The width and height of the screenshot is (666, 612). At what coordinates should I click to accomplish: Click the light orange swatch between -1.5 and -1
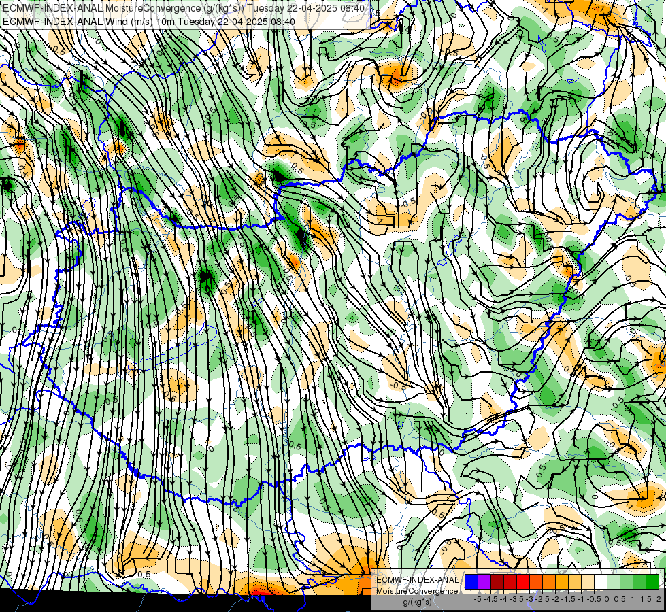(x=575, y=581)
